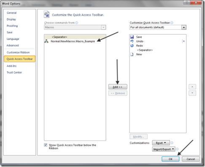205x167 pixels.
Task: Open the Trust Center category
Action: click(14, 73)
